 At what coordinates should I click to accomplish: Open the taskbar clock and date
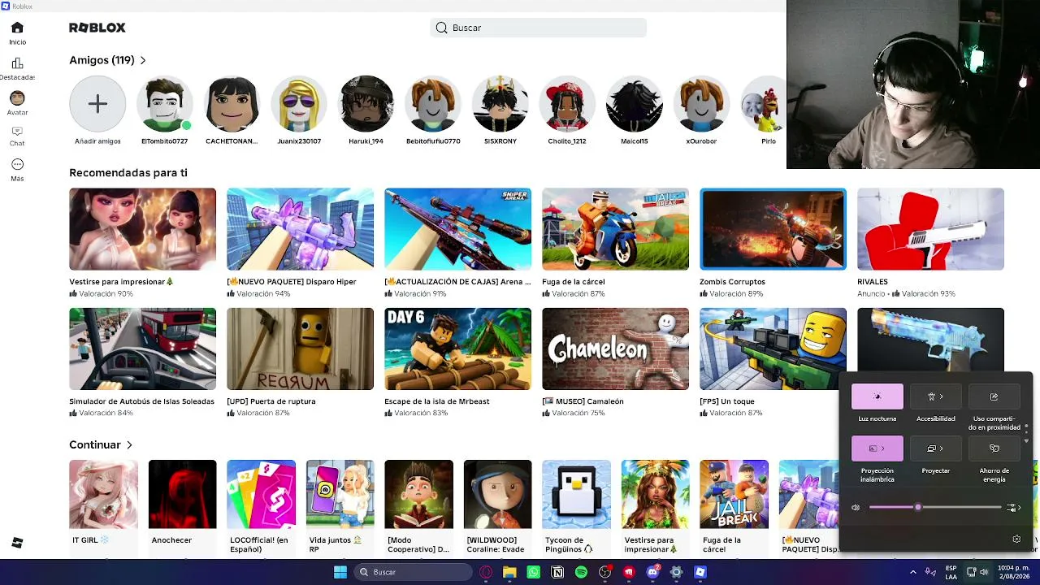pyautogui.click(x=1013, y=572)
